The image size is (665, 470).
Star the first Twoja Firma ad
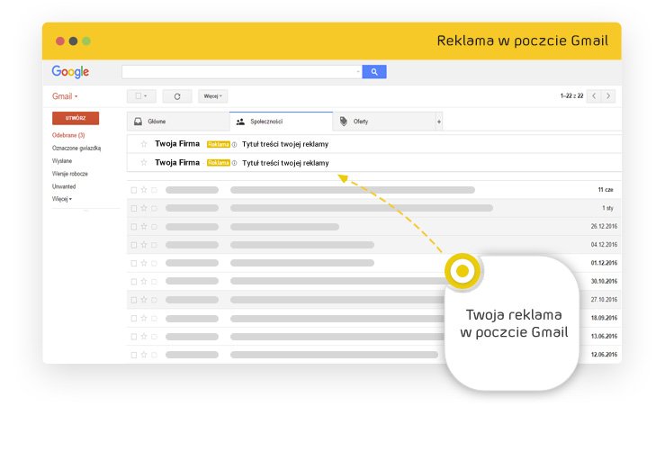click(144, 144)
